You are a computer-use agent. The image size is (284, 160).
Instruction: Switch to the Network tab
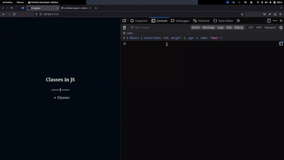point(201,21)
